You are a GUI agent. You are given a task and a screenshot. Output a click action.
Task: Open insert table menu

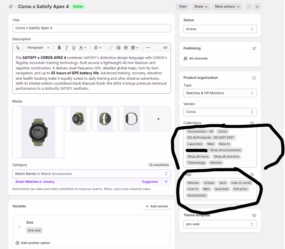pos(135,48)
